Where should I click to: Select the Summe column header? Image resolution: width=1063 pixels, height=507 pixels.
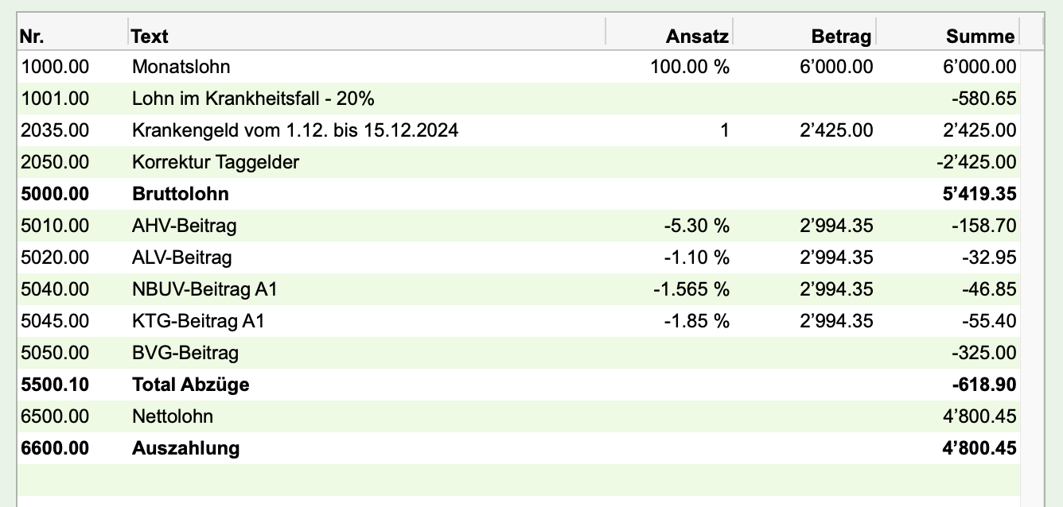tap(948, 36)
